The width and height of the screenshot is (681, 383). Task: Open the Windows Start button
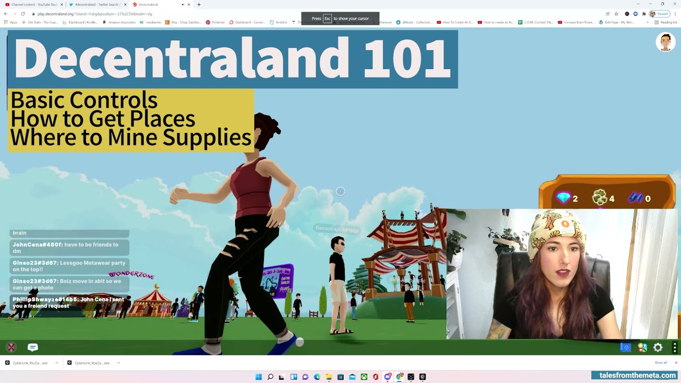click(x=259, y=377)
